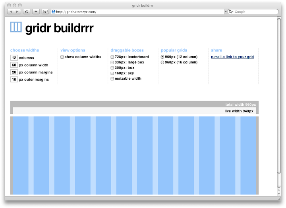This screenshot has height=208, width=286.
Task: Go back with the browser back arrow
Action: click(x=11, y=11)
